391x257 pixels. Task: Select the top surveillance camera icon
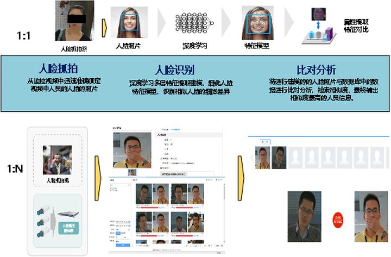pyautogui.click(x=43, y=210)
